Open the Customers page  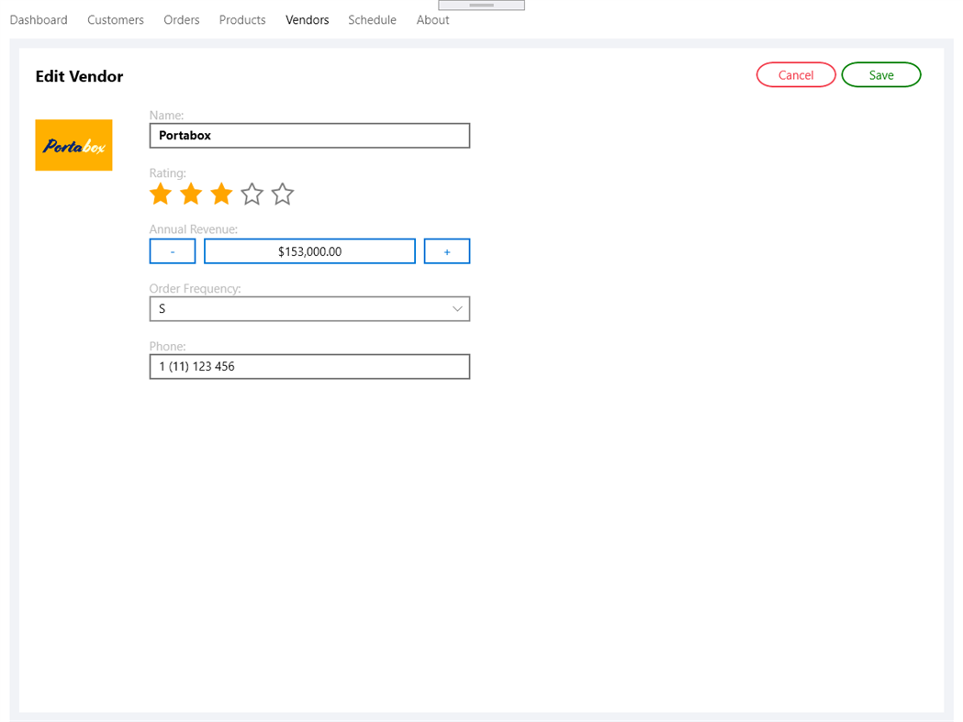115,19
